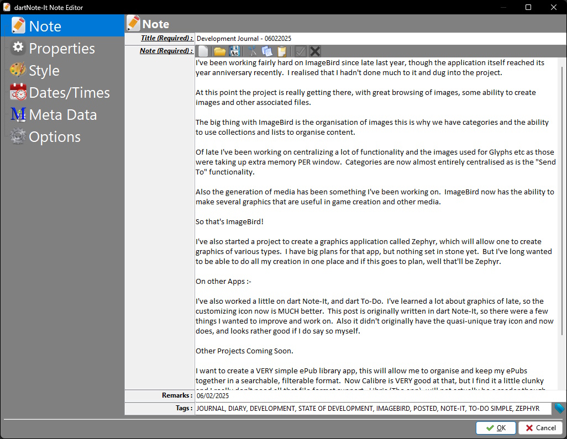
Task: Click into the Remarks field showing 06/02/2025
Action: click(381, 395)
